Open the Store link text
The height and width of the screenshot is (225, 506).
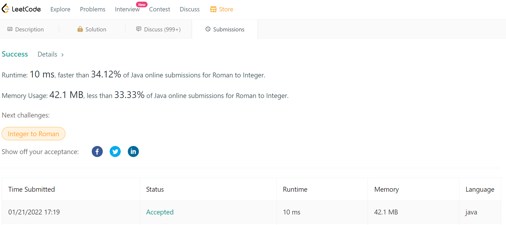pyautogui.click(x=226, y=9)
